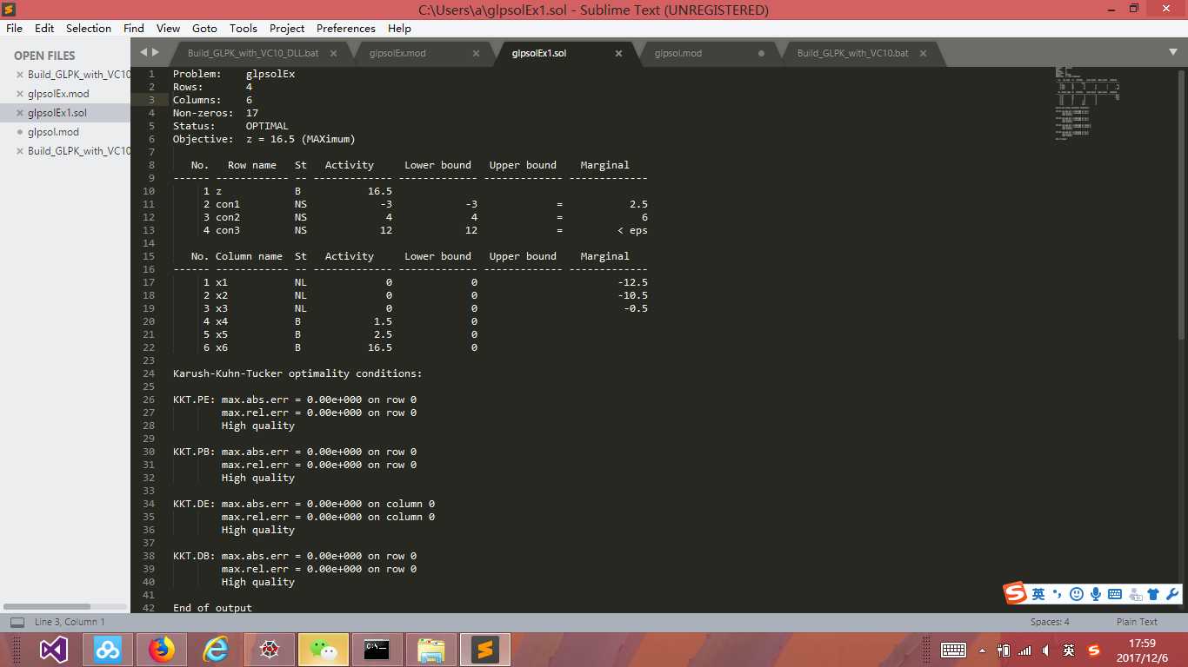Click the editor vertical scrollbar
The height and width of the screenshot is (667, 1188).
click(x=1181, y=204)
